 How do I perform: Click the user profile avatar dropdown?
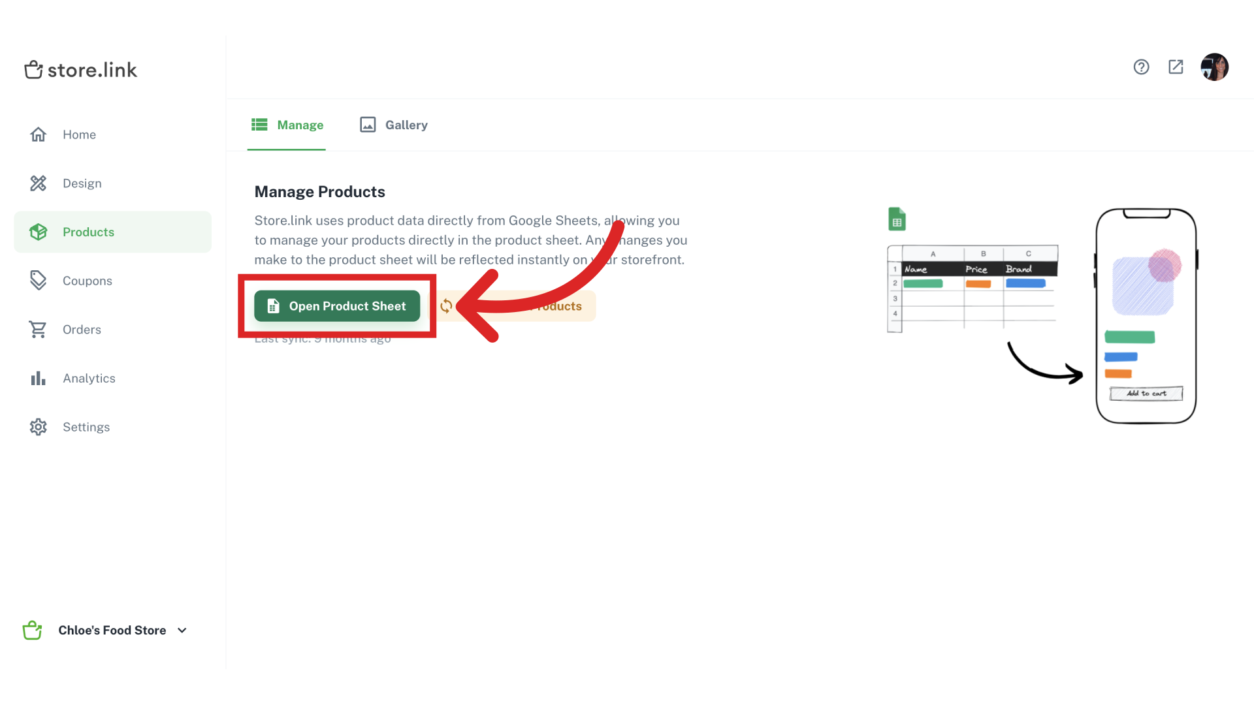pos(1215,67)
